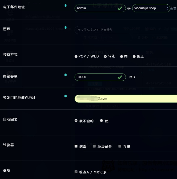Click the green checkmark in the capacity field
The height and width of the screenshot is (179, 177).
click(x=120, y=77)
